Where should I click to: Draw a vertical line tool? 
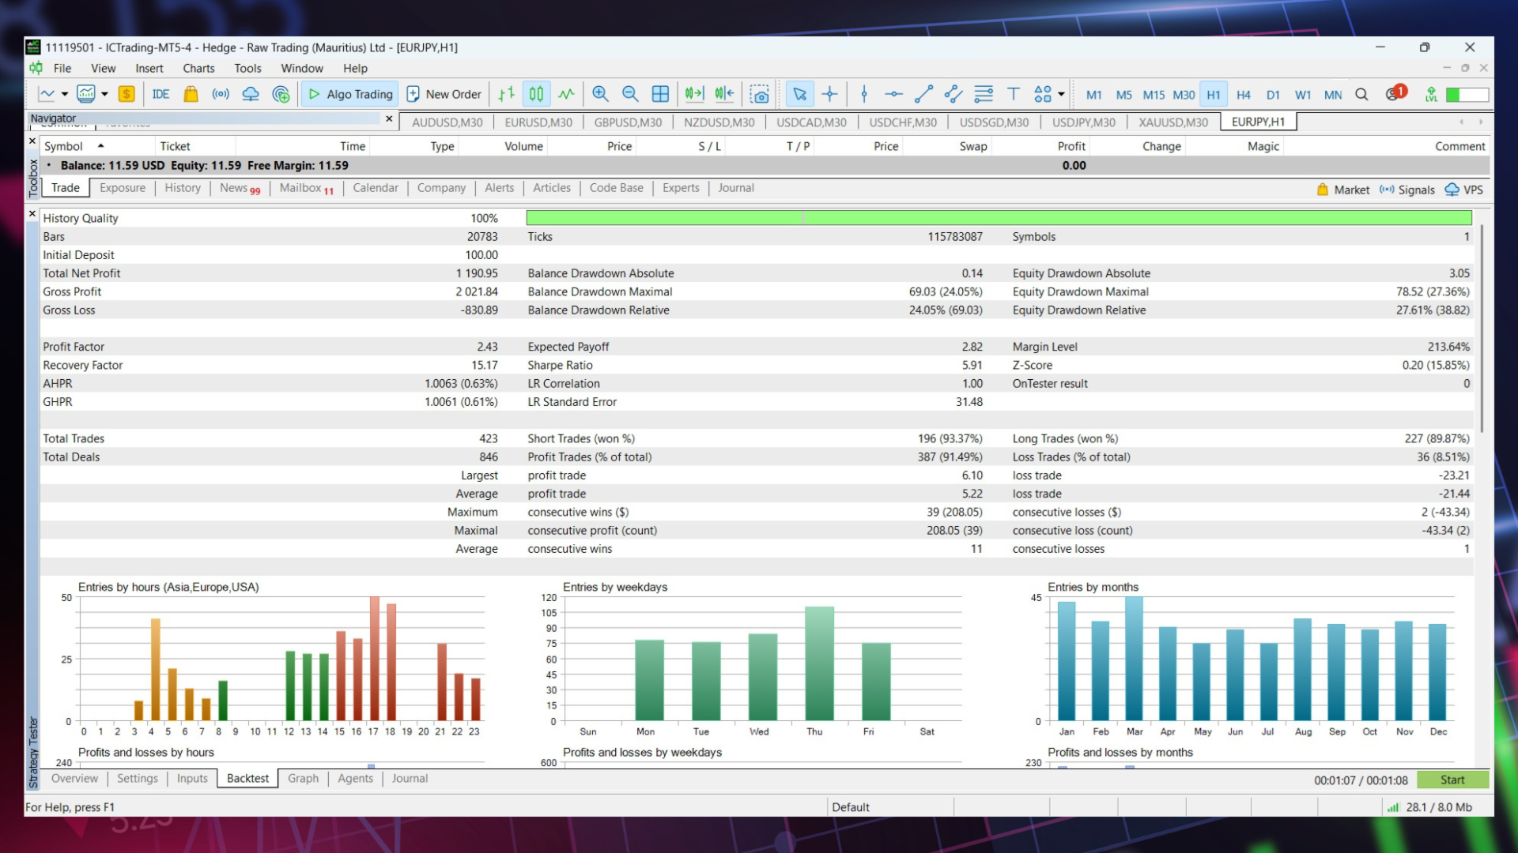pyautogui.click(x=864, y=94)
